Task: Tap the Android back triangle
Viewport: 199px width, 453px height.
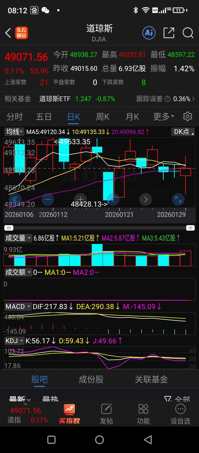Action: tap(148, 440)
